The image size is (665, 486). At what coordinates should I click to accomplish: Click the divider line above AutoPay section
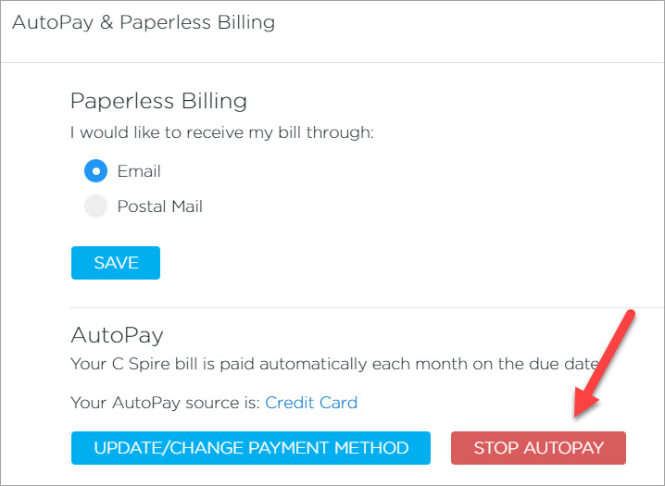[366, 307]
